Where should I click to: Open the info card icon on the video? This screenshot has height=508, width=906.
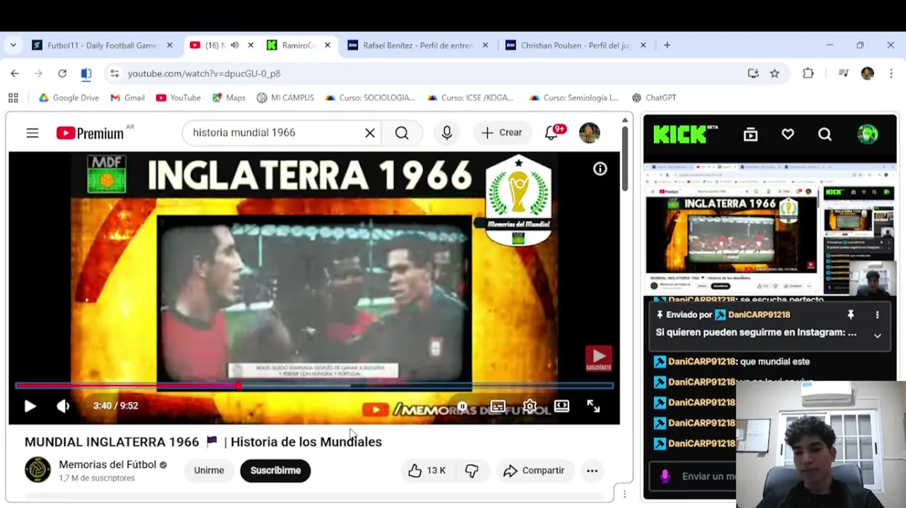(600, 169)
